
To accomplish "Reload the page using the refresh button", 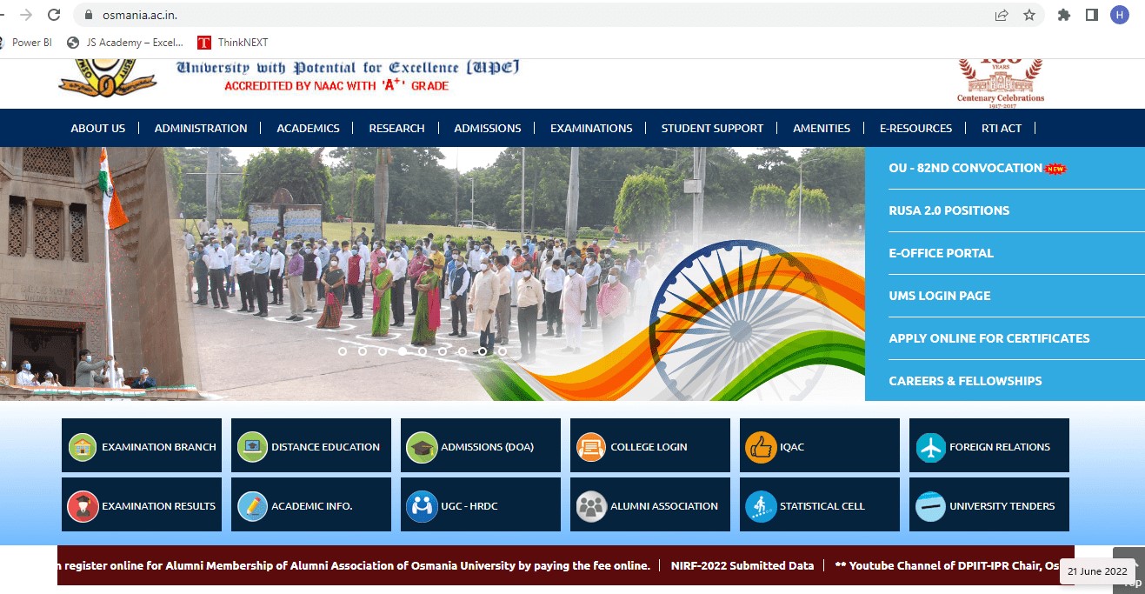I will [x=54, y=15].
